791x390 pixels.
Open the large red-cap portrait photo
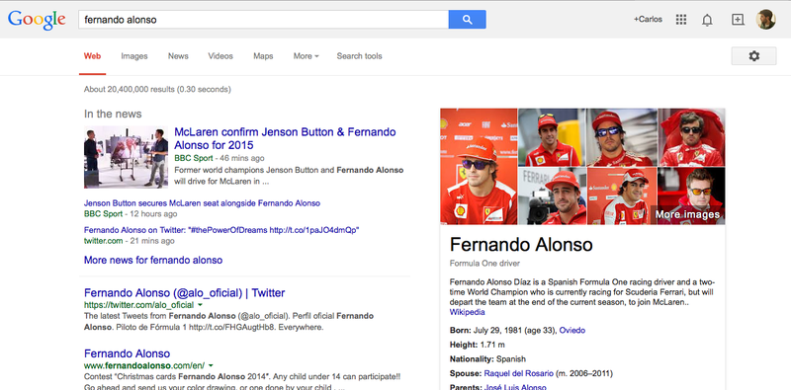[479, 166]
